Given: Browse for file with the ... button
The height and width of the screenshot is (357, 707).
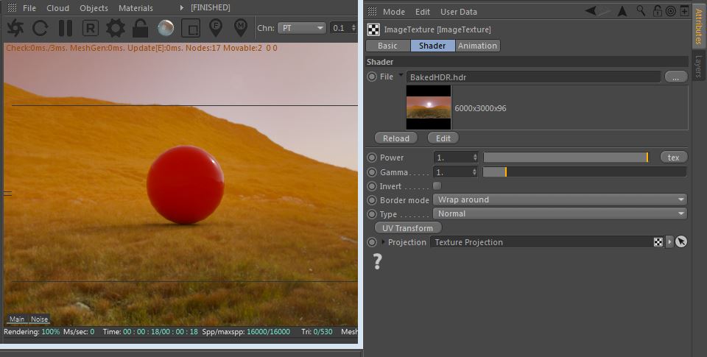Looking at the screenshot, I should [675, 77].
